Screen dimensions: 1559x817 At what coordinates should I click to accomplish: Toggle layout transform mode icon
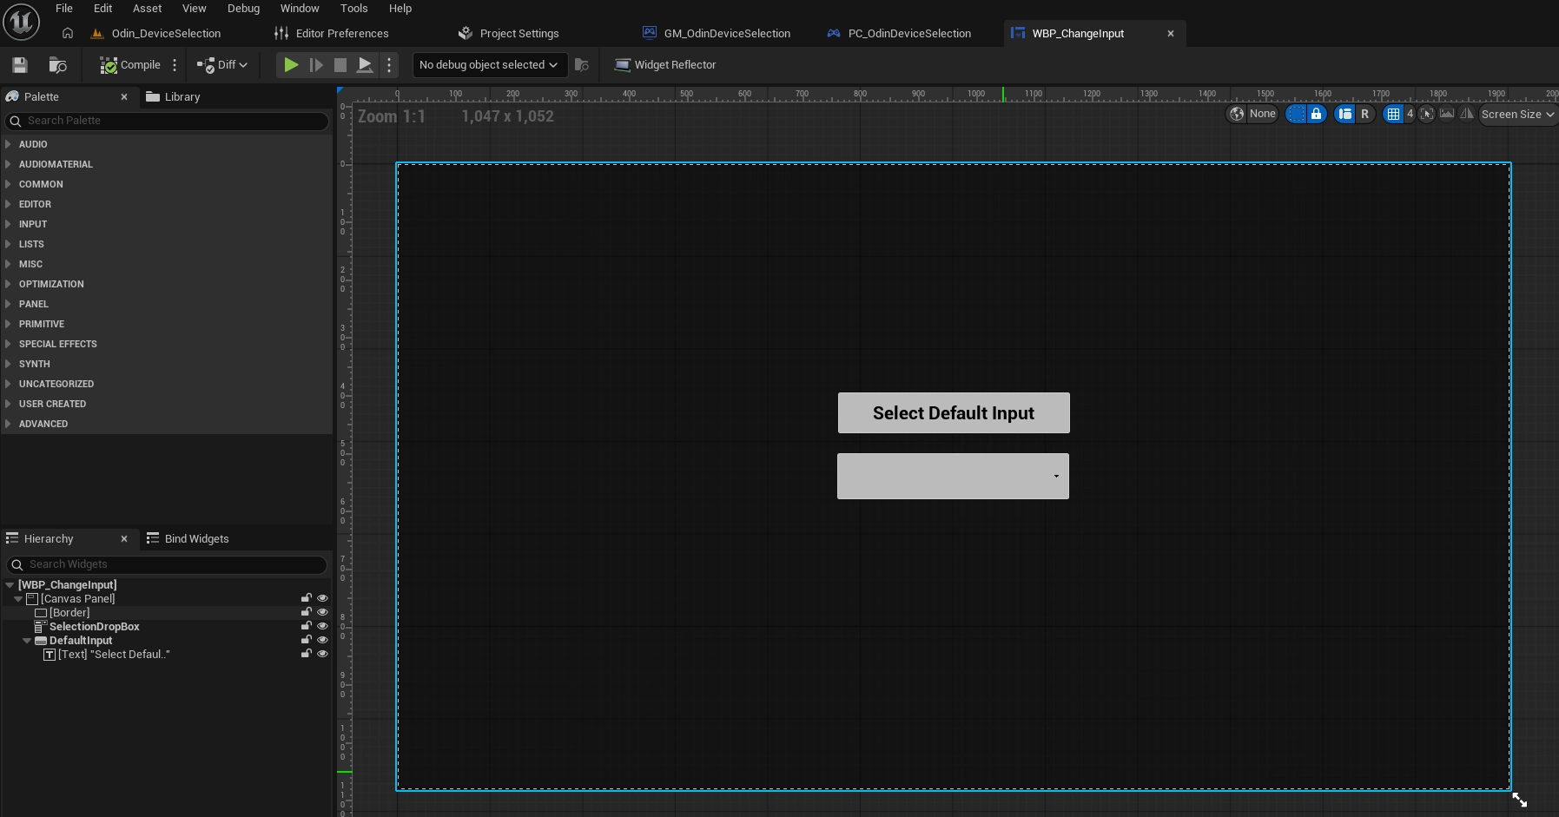(1345, 114)
